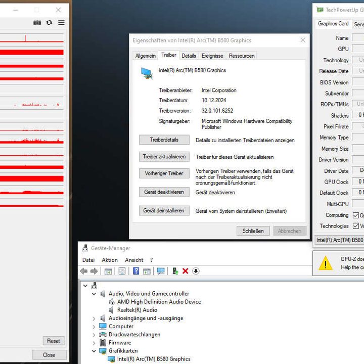Switch to the Ereignisse tab
The height and width of the screenshot is (364, 364).
click(x=212, y=56)
